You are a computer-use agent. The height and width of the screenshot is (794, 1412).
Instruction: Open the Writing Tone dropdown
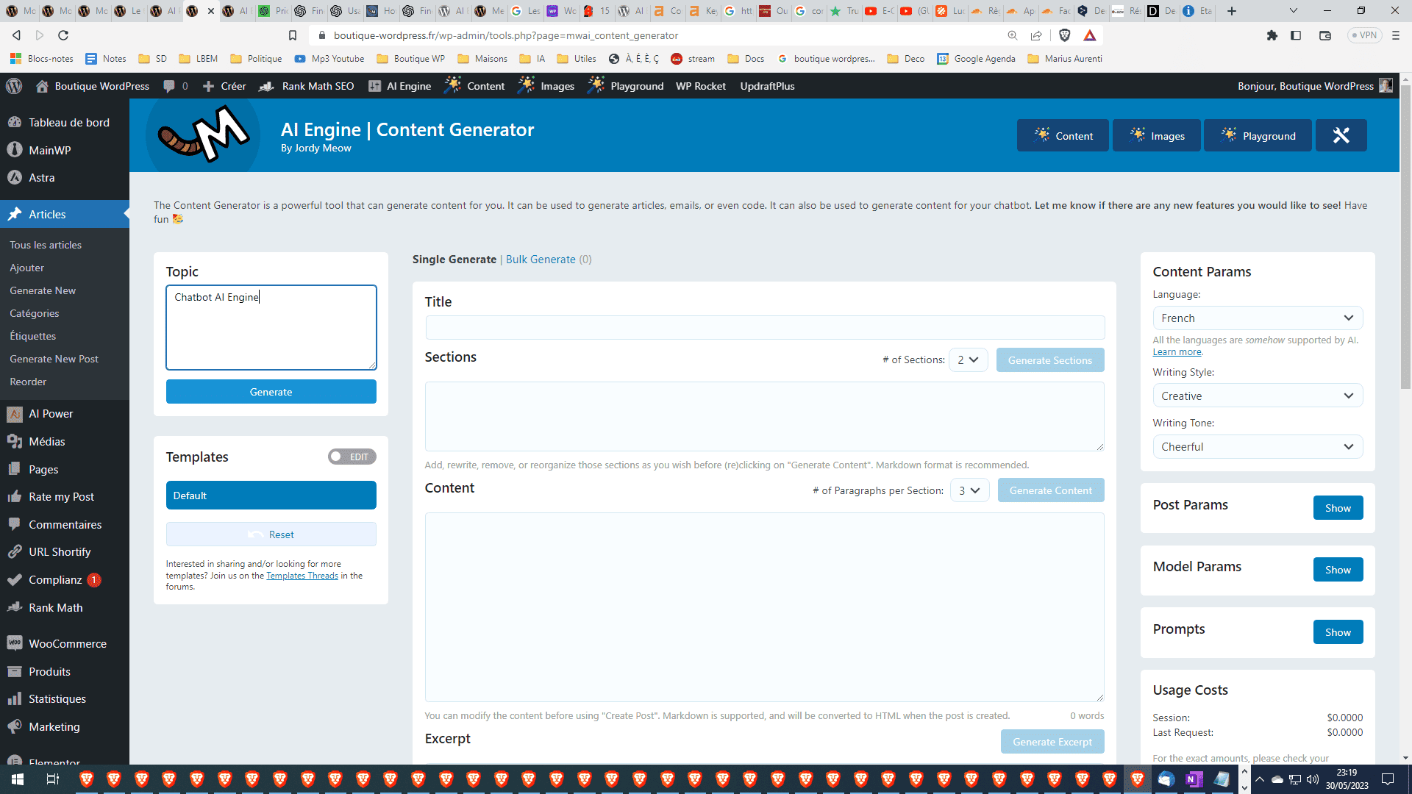(x=1257, y=446)
